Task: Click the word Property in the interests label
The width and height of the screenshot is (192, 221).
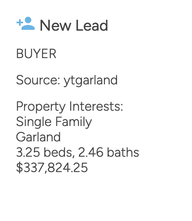Action: (x=41, y=107)
